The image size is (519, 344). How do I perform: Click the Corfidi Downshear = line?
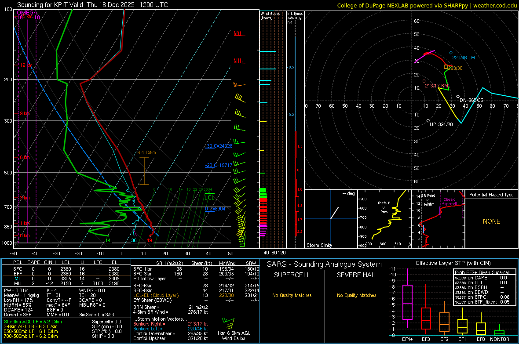[x=171, y=333]
